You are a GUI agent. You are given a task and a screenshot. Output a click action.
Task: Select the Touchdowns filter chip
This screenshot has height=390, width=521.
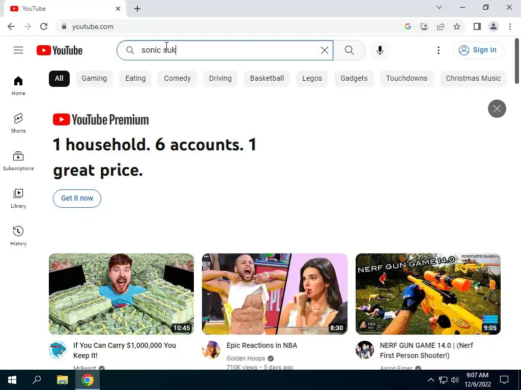[x=407, y=79]
